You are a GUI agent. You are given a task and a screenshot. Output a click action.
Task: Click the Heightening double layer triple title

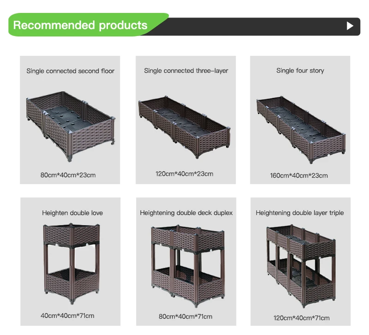[x=300, y=213]
